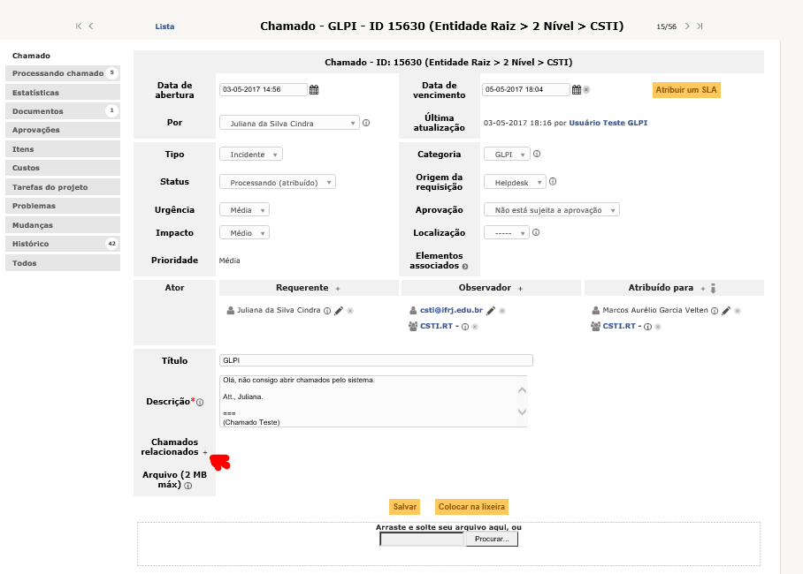Add a new Requerente with plus icon

337,289
